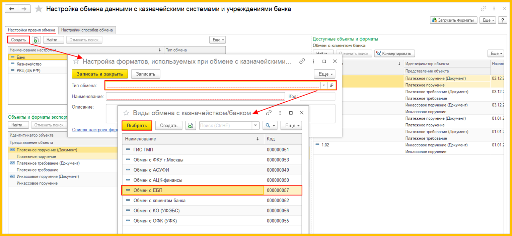Image resolution: width=512 pixels, height=236 pixels.
Task: Click Тип обмена column header
Action: pyautogui.click(x=195, y=50)
